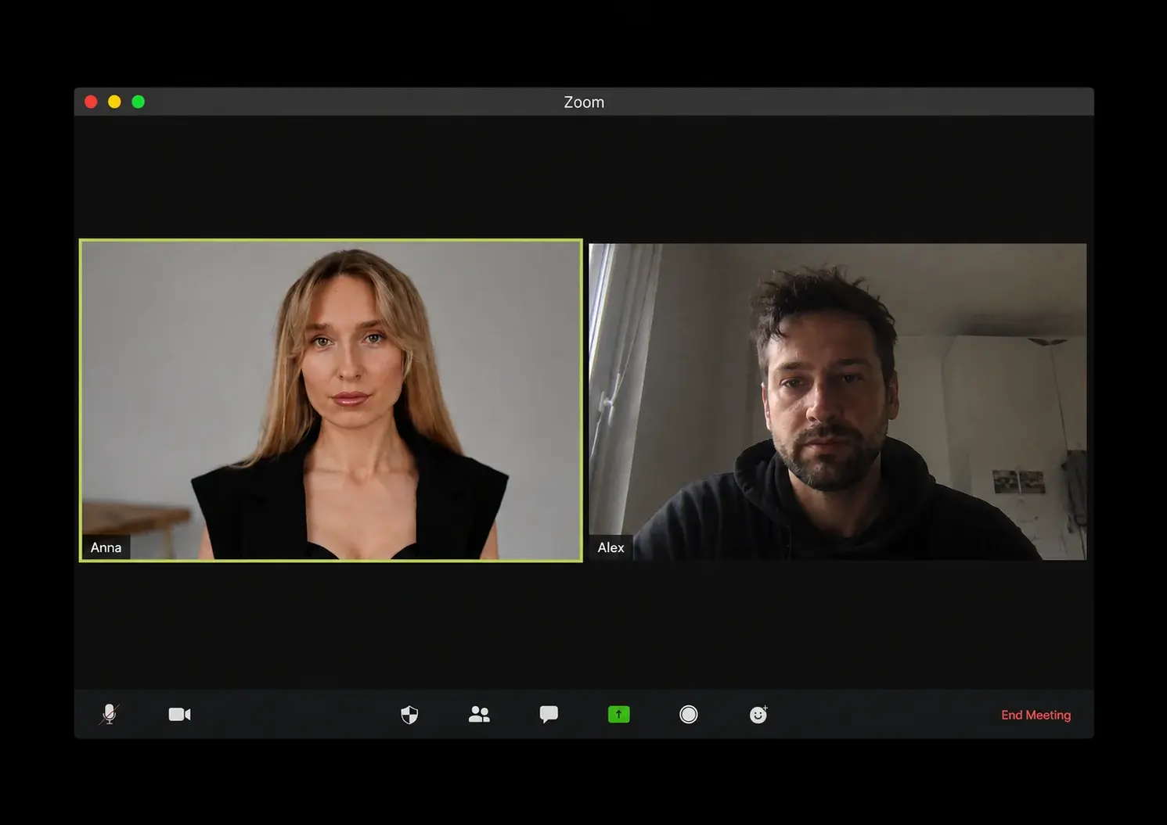
Task: Minimize the Zoom window with yellow button
Action: point(114,102)
